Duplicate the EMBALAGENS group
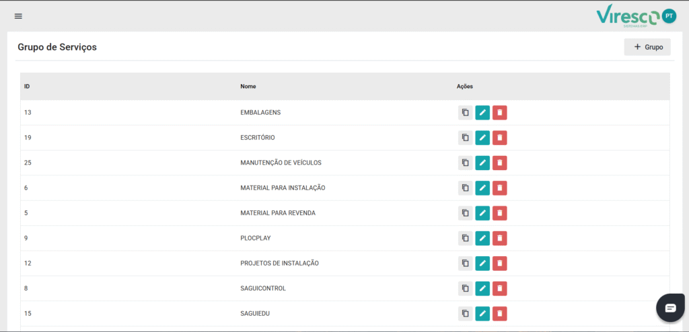The height and width of the screenshot is (332, 689). [x=465, y=113]
